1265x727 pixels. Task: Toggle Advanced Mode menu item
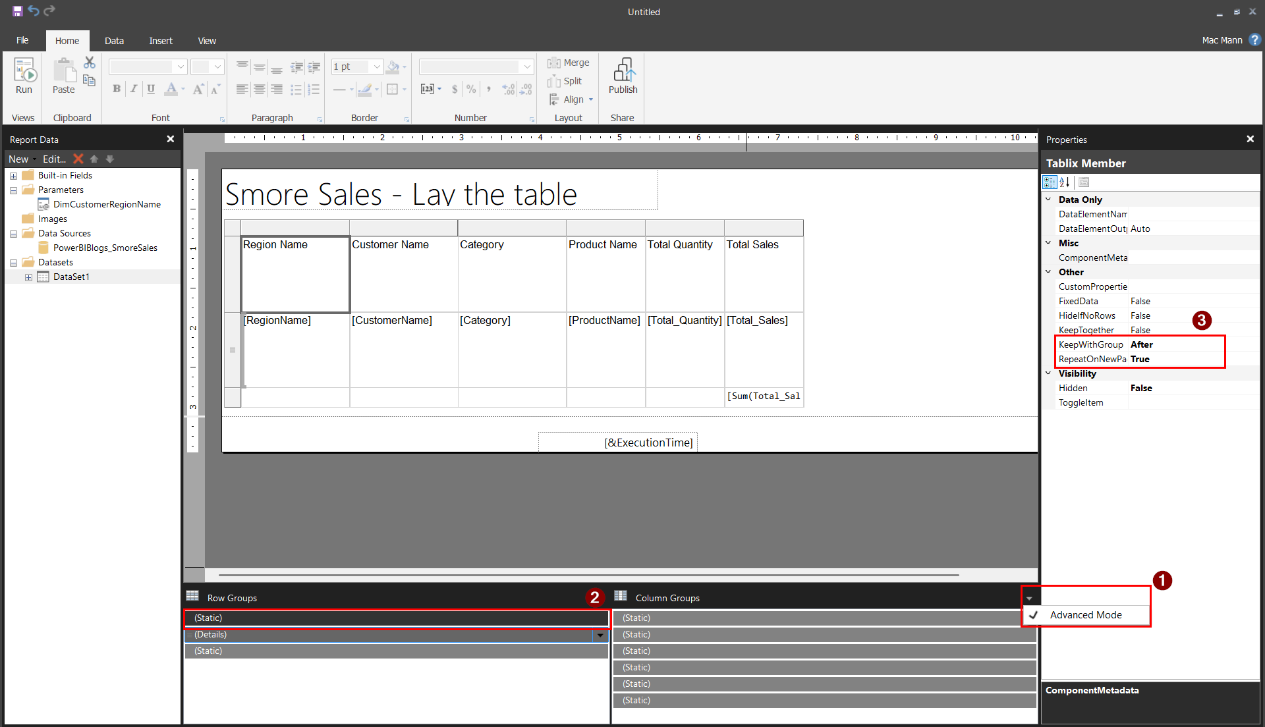click(x=1086, y=615)
